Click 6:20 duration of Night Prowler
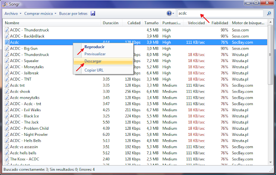 106,134
